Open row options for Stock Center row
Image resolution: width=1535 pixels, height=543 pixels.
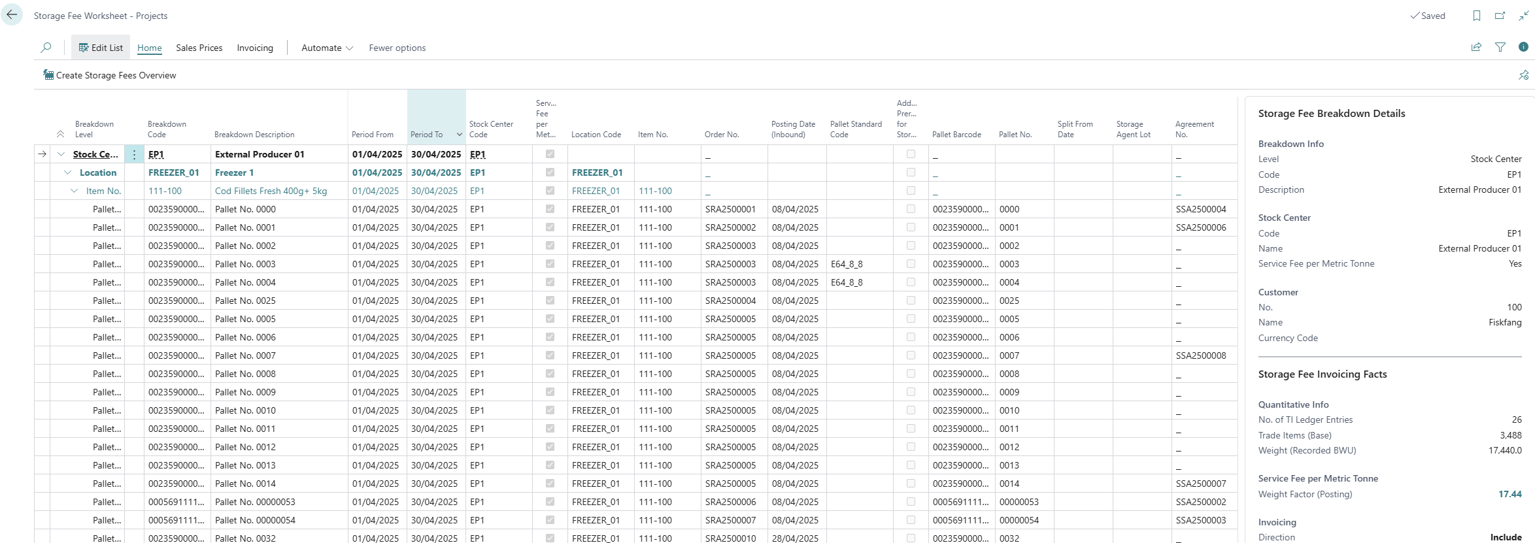[134, 155]
